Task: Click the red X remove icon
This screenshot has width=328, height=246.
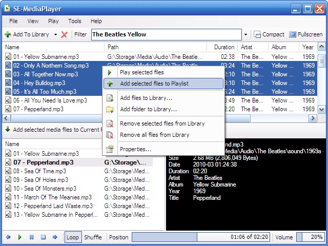Action: [64, 34]
